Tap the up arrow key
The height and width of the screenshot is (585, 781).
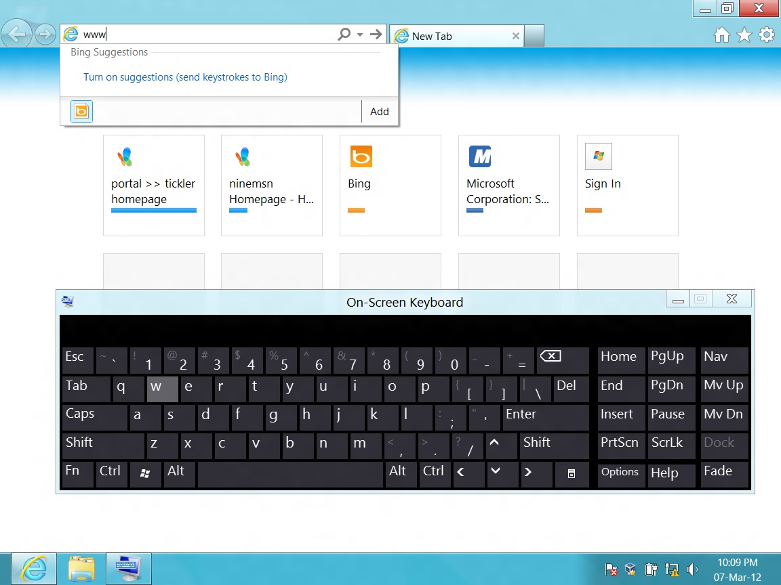(x=502, y=446)
